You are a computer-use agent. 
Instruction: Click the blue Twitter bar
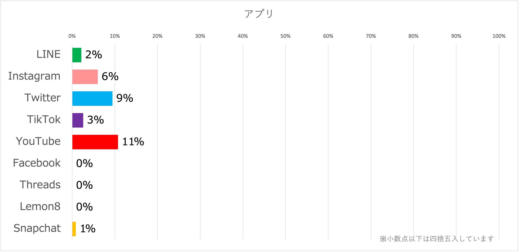(92, 98)
